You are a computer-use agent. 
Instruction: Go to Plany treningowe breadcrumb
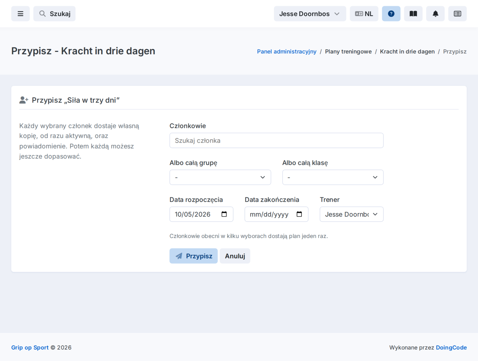click(x=348, y=51)
